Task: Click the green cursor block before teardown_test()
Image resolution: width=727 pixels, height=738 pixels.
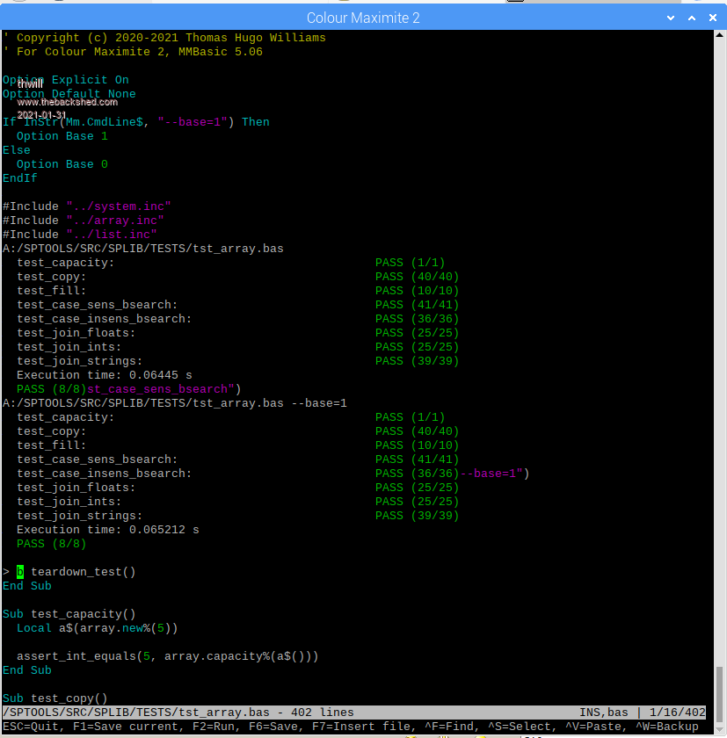Action: coord(20,572)
